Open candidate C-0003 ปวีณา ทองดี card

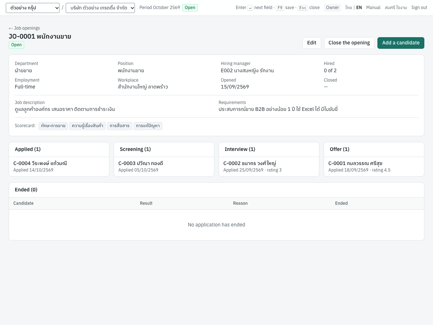click(x=164, y=166)
